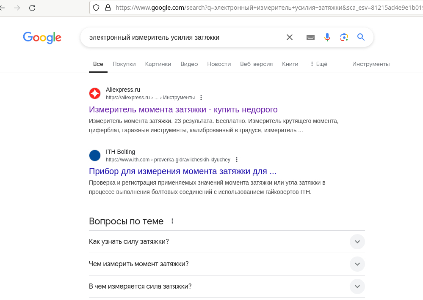Open 'Измеритель момента затяжки - купить недорого' link
Screen dimensions: 423x300
183,109
